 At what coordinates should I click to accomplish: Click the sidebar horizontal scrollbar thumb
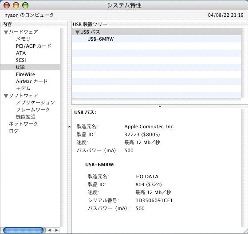tap(24, 230)
